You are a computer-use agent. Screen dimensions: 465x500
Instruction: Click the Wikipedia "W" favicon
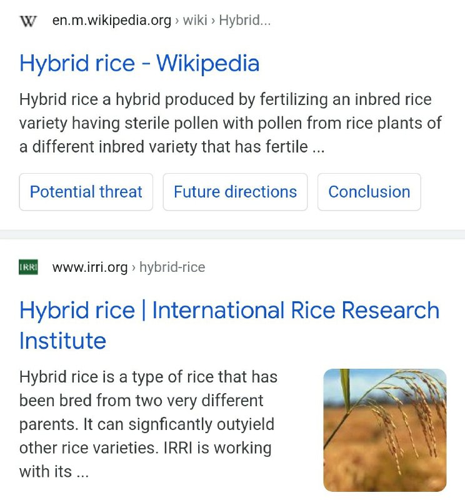point(28,21)
